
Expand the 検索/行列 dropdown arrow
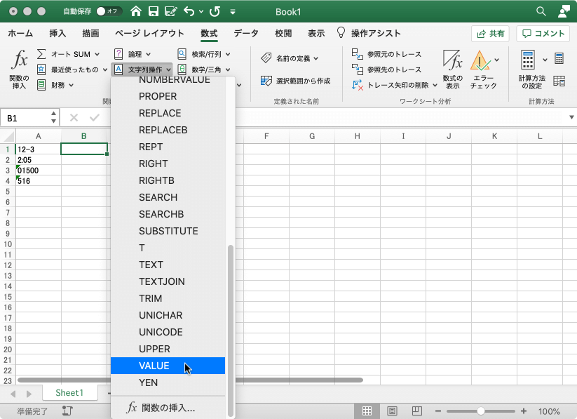click(x=228, y=55)
